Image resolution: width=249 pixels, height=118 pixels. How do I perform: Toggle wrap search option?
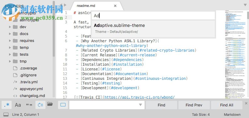pos(40,105)
